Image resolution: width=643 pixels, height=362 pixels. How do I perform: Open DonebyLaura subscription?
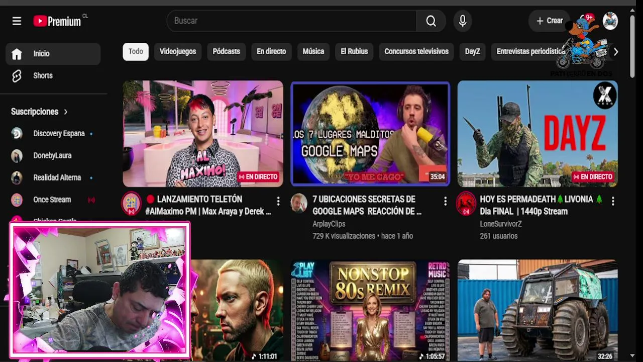(53, 156)
